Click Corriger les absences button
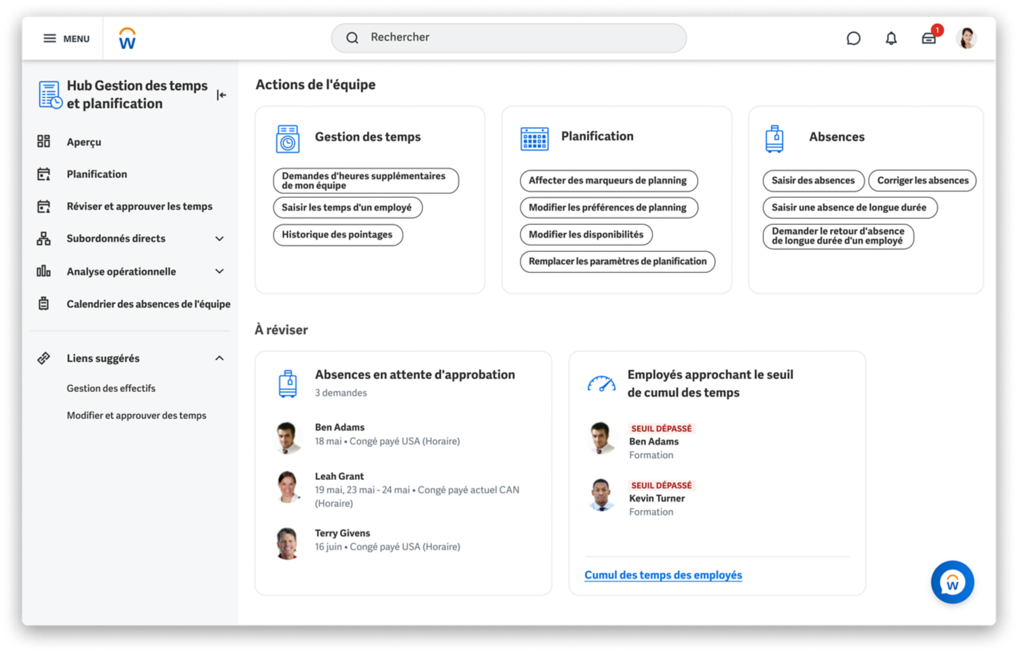Screen dimensions: 1018x653 pyautogui.click(x=922, y=181)
